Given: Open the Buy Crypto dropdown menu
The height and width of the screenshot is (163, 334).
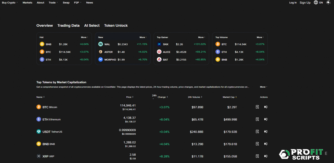Looking at the screenshot, I should tap(10, 2).
